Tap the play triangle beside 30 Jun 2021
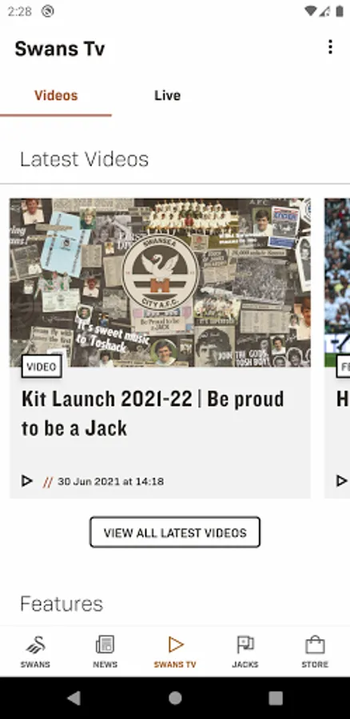350x719 pixels. (x=27, y=481)
